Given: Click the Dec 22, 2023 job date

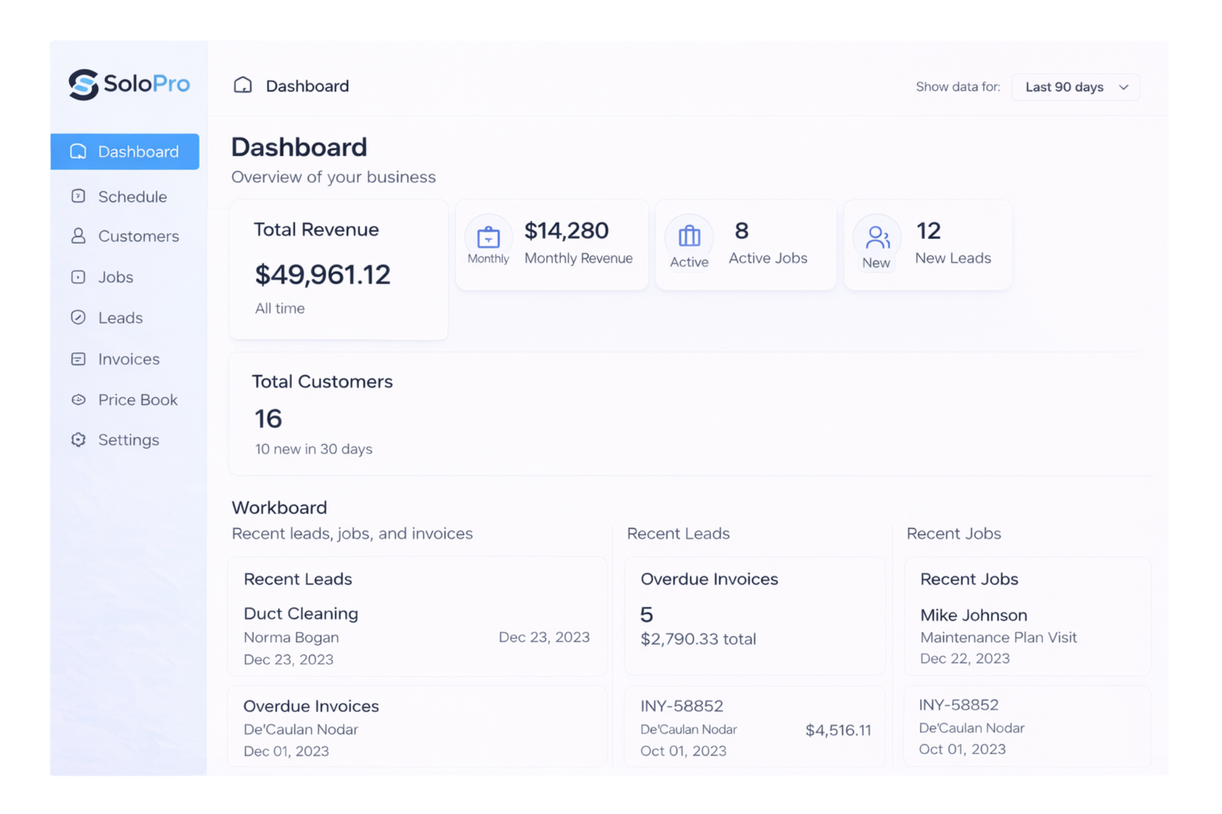Looking at the screenshot, I should pyautogui.click(x=965, y=658).
